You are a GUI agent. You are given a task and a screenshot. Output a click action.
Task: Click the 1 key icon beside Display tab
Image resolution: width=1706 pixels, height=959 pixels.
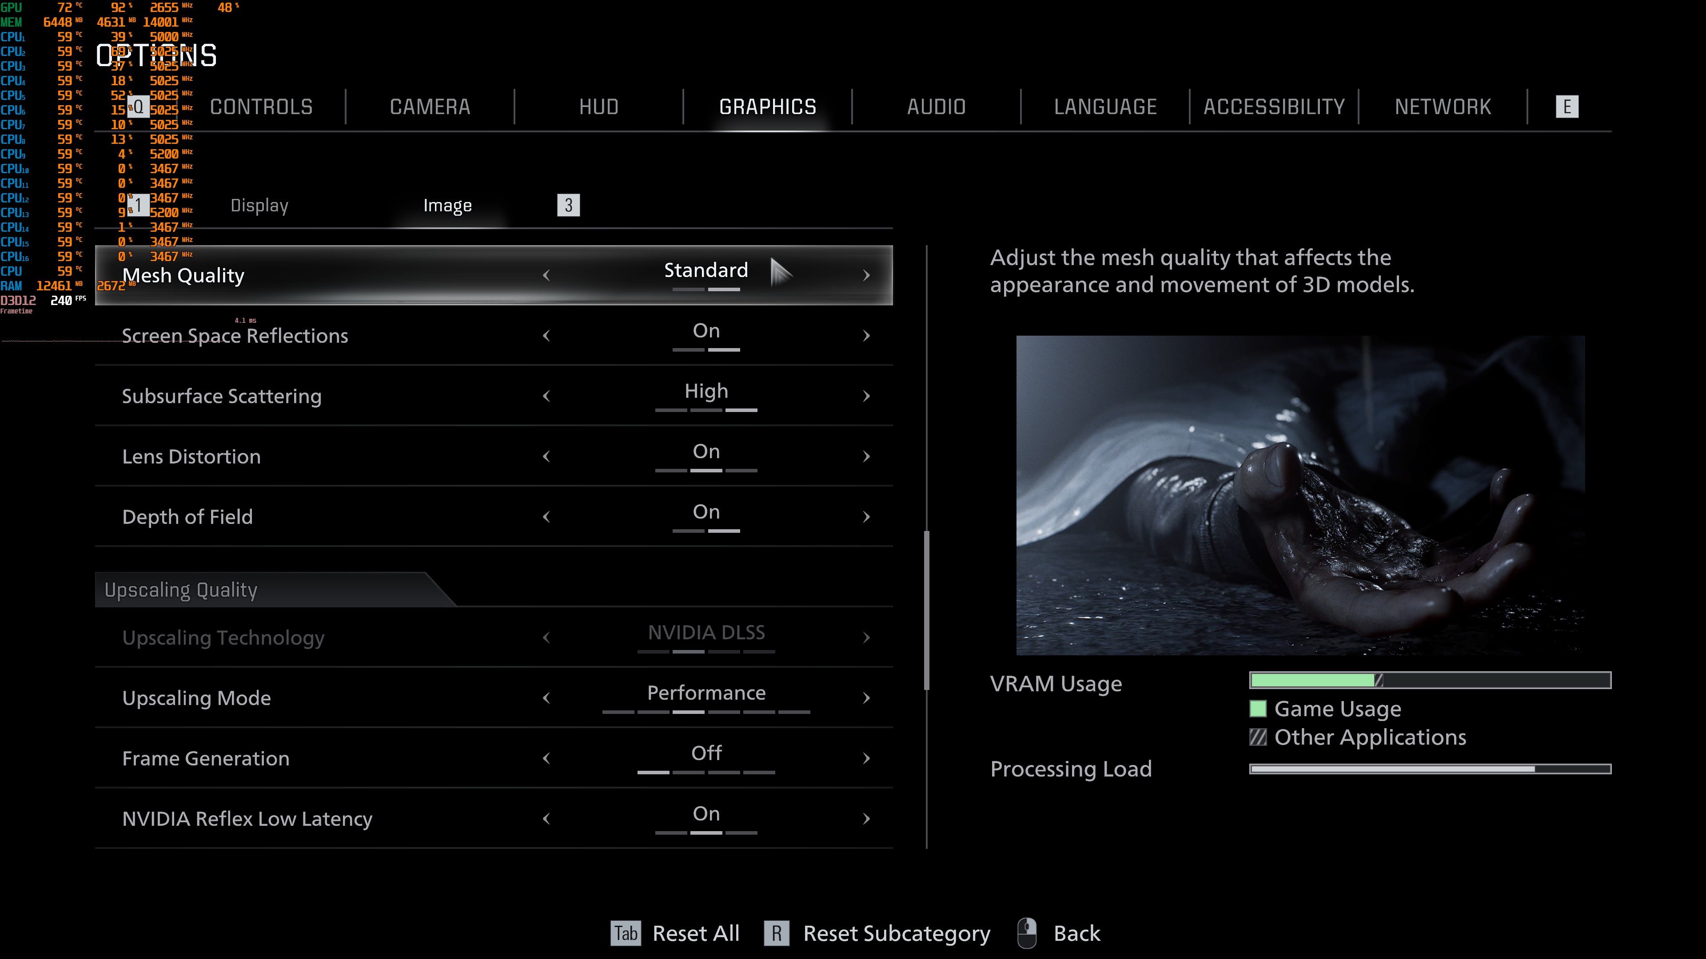139,205
